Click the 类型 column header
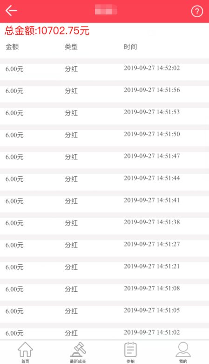This screenshot has height=364, width=209. click(71, 47)
